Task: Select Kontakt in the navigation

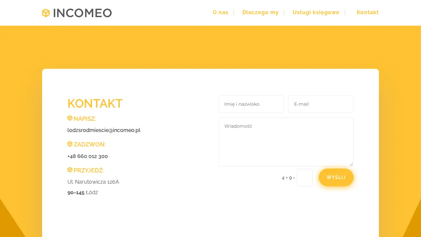Action: pyautogui.click(x=368, y=13)
